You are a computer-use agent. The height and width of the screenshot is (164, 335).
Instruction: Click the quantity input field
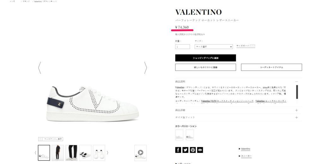tap(182, 46)
